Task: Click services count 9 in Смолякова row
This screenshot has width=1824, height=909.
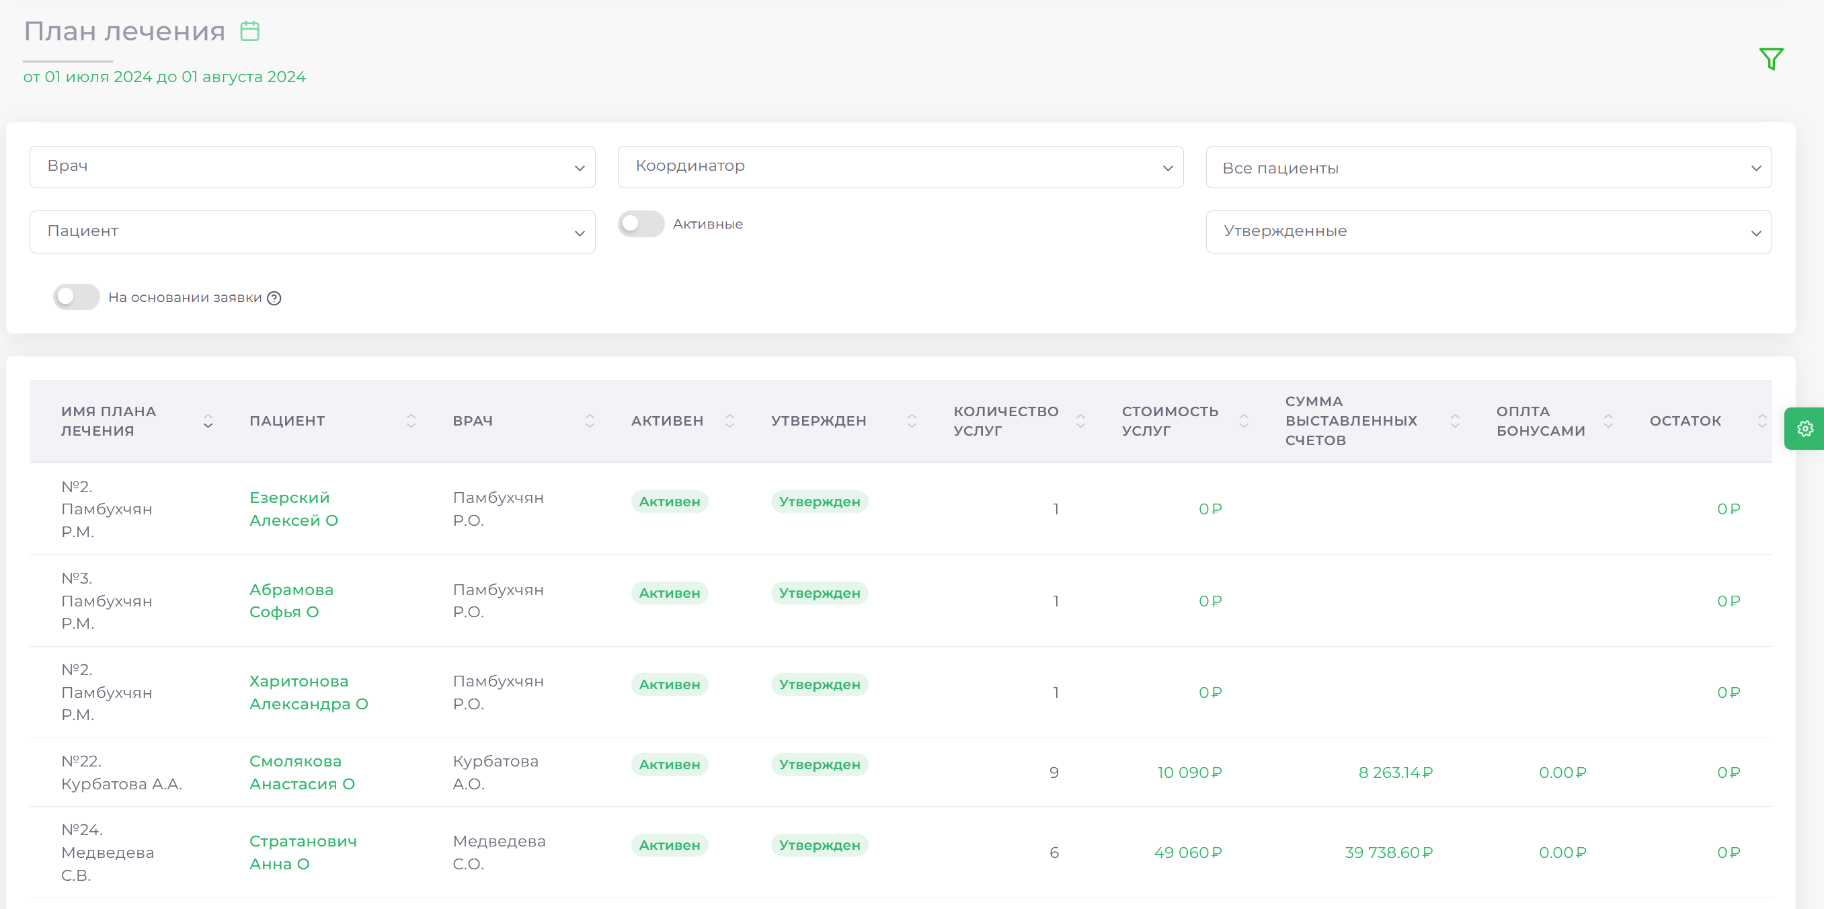Action: tap(1054, 773)
